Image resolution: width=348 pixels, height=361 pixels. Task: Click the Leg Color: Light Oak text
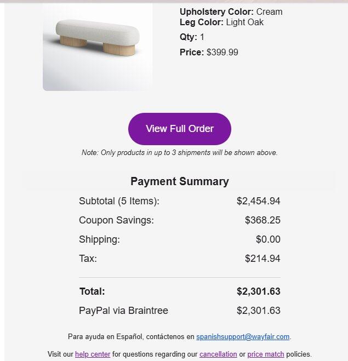pyautogui.click(x=221, y=22)
